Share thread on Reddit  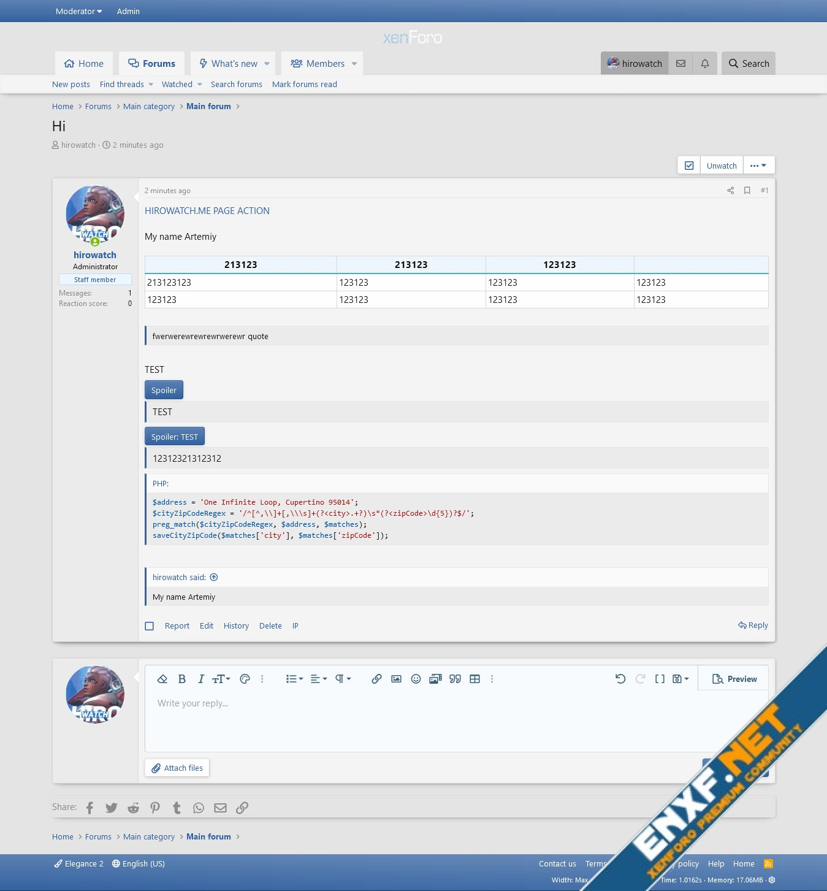[133, 808]
